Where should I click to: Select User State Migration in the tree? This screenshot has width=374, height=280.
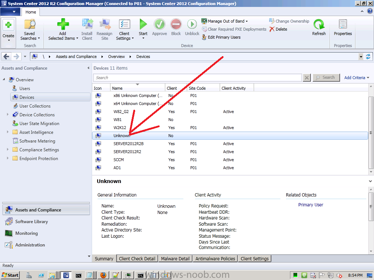click(x=39, y=123)
